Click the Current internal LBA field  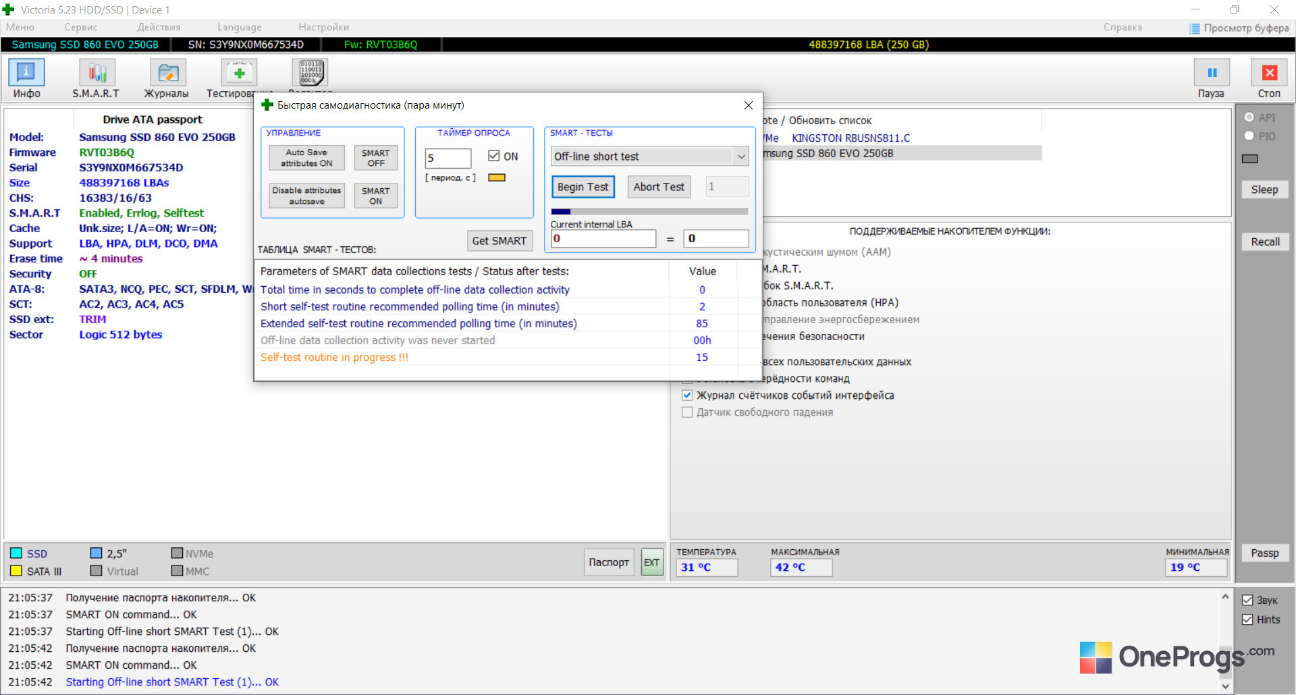(603, 238)
